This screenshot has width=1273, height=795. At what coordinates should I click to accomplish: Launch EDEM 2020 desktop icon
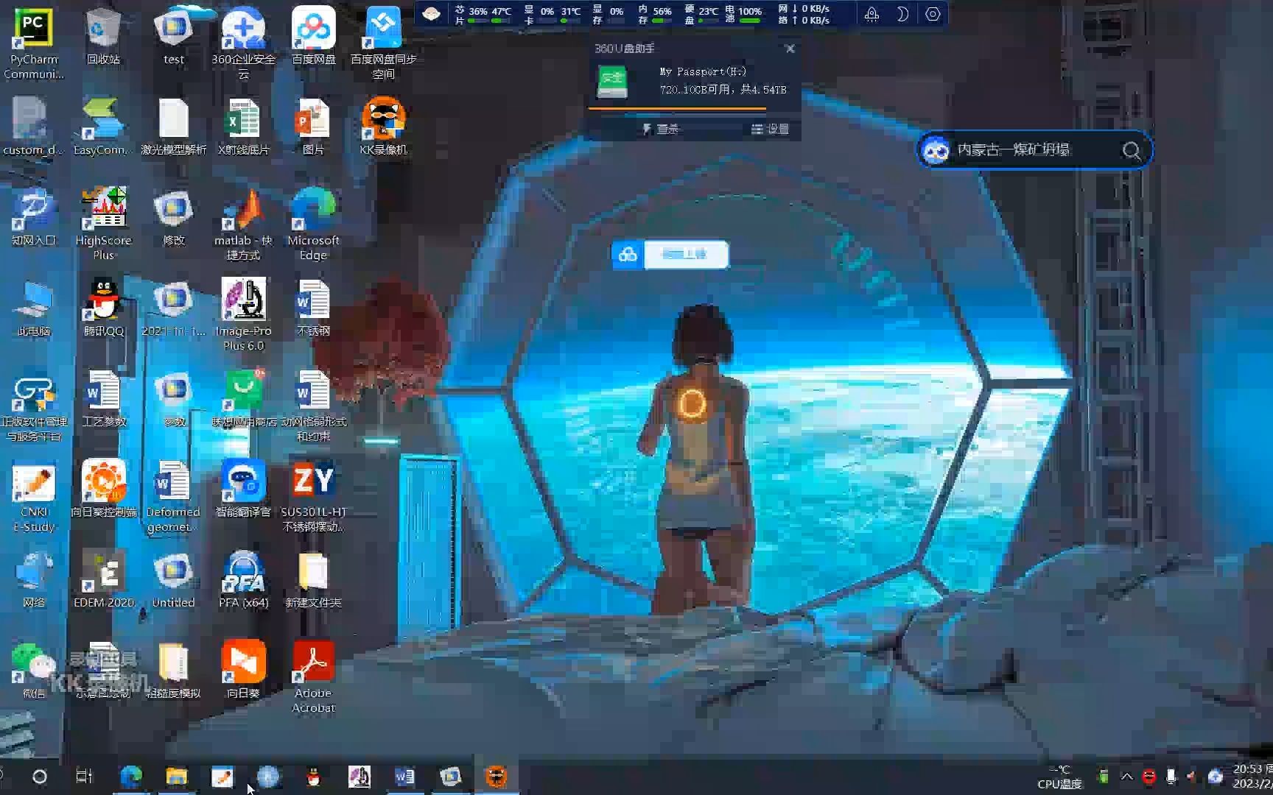pyautogui.click(x=103, y=580)
